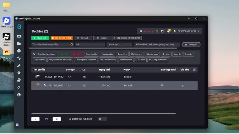
Task: Click the Xóa Cache button
Action: 140,60
